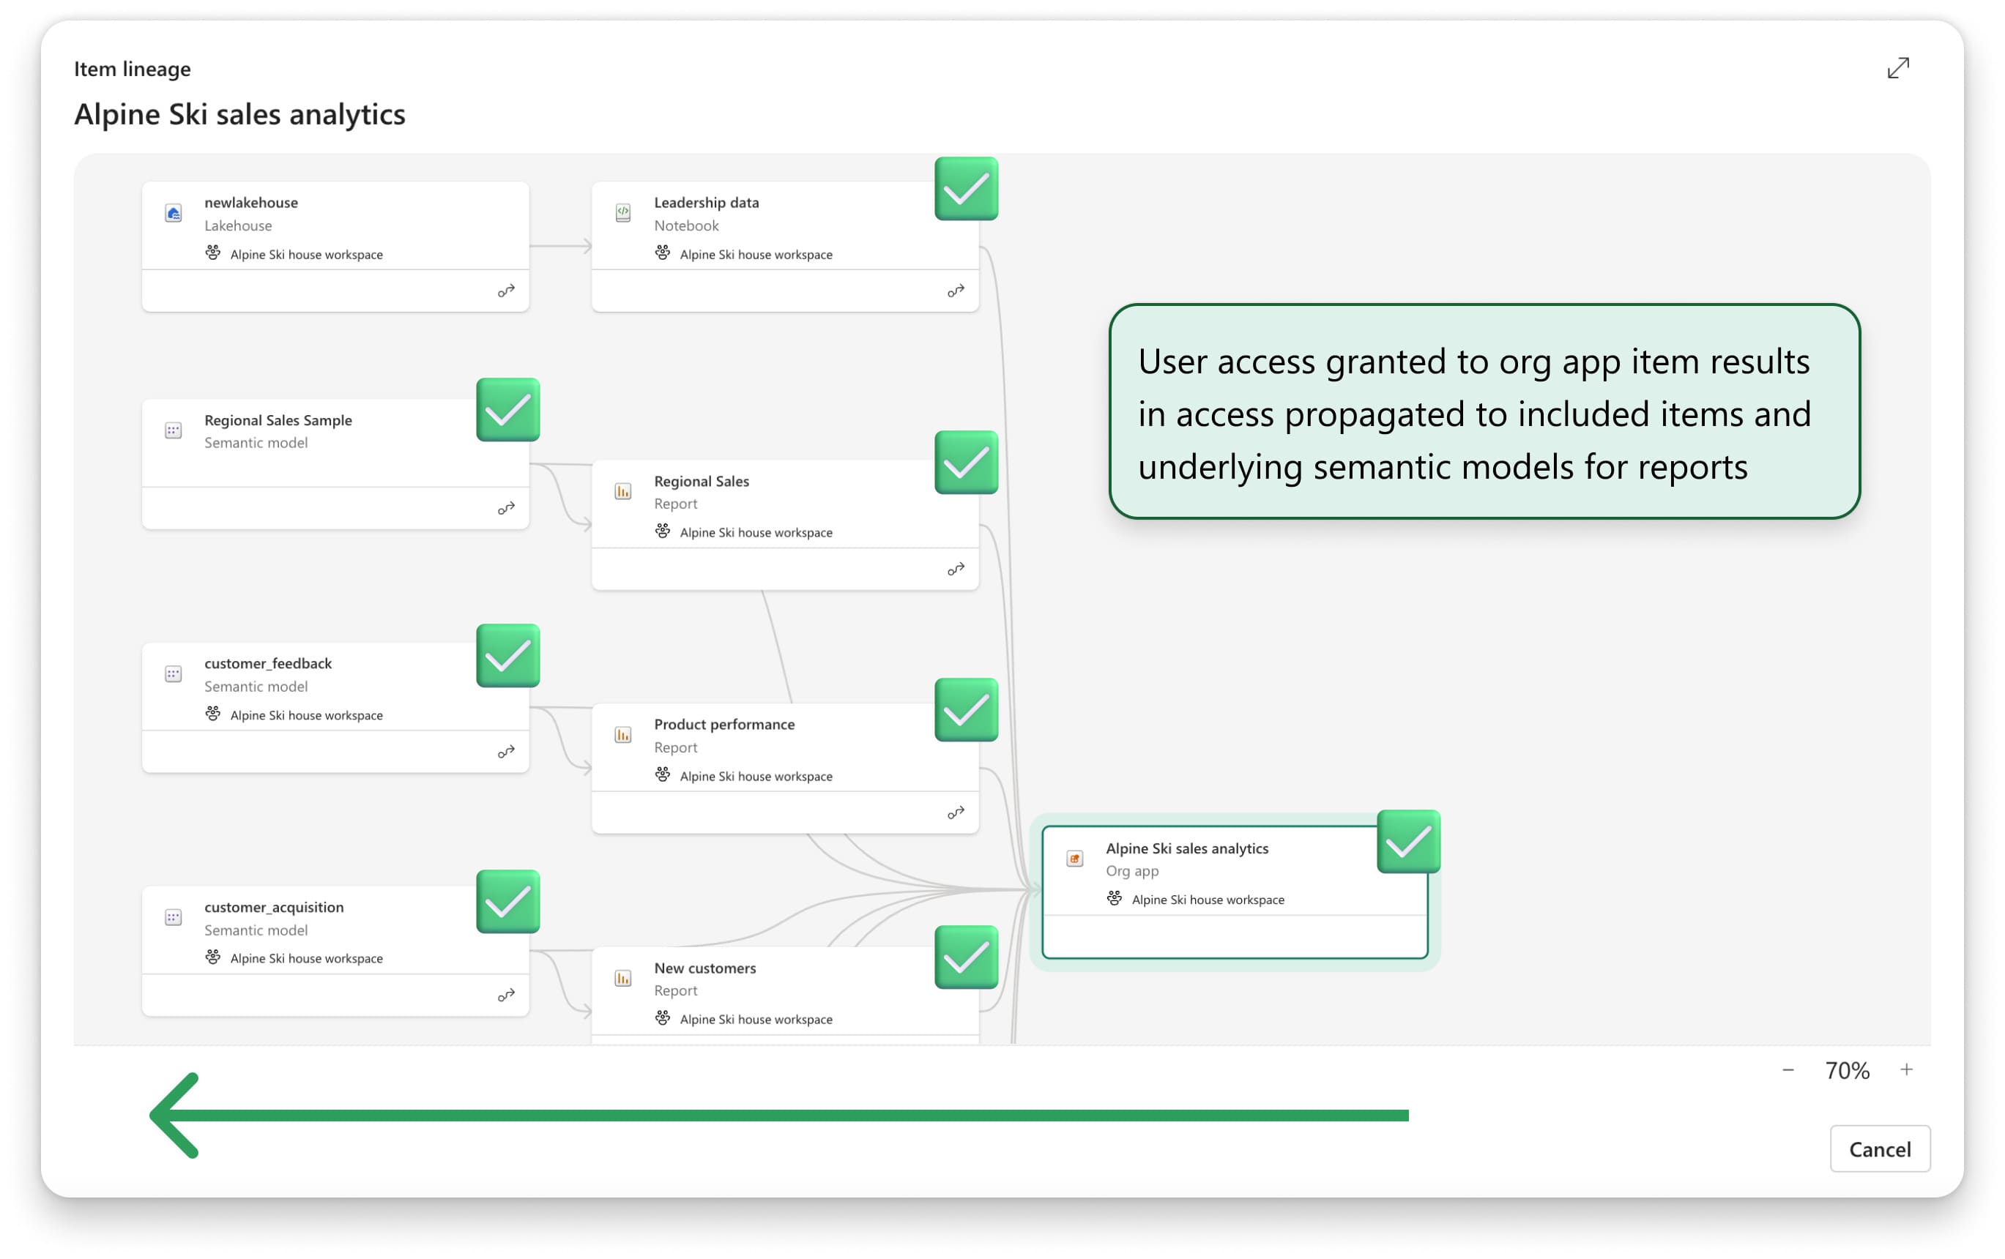Click green checkmark on Regional Sales Sample
The width and height of the screenshot is (2005, 1259).
508,410
